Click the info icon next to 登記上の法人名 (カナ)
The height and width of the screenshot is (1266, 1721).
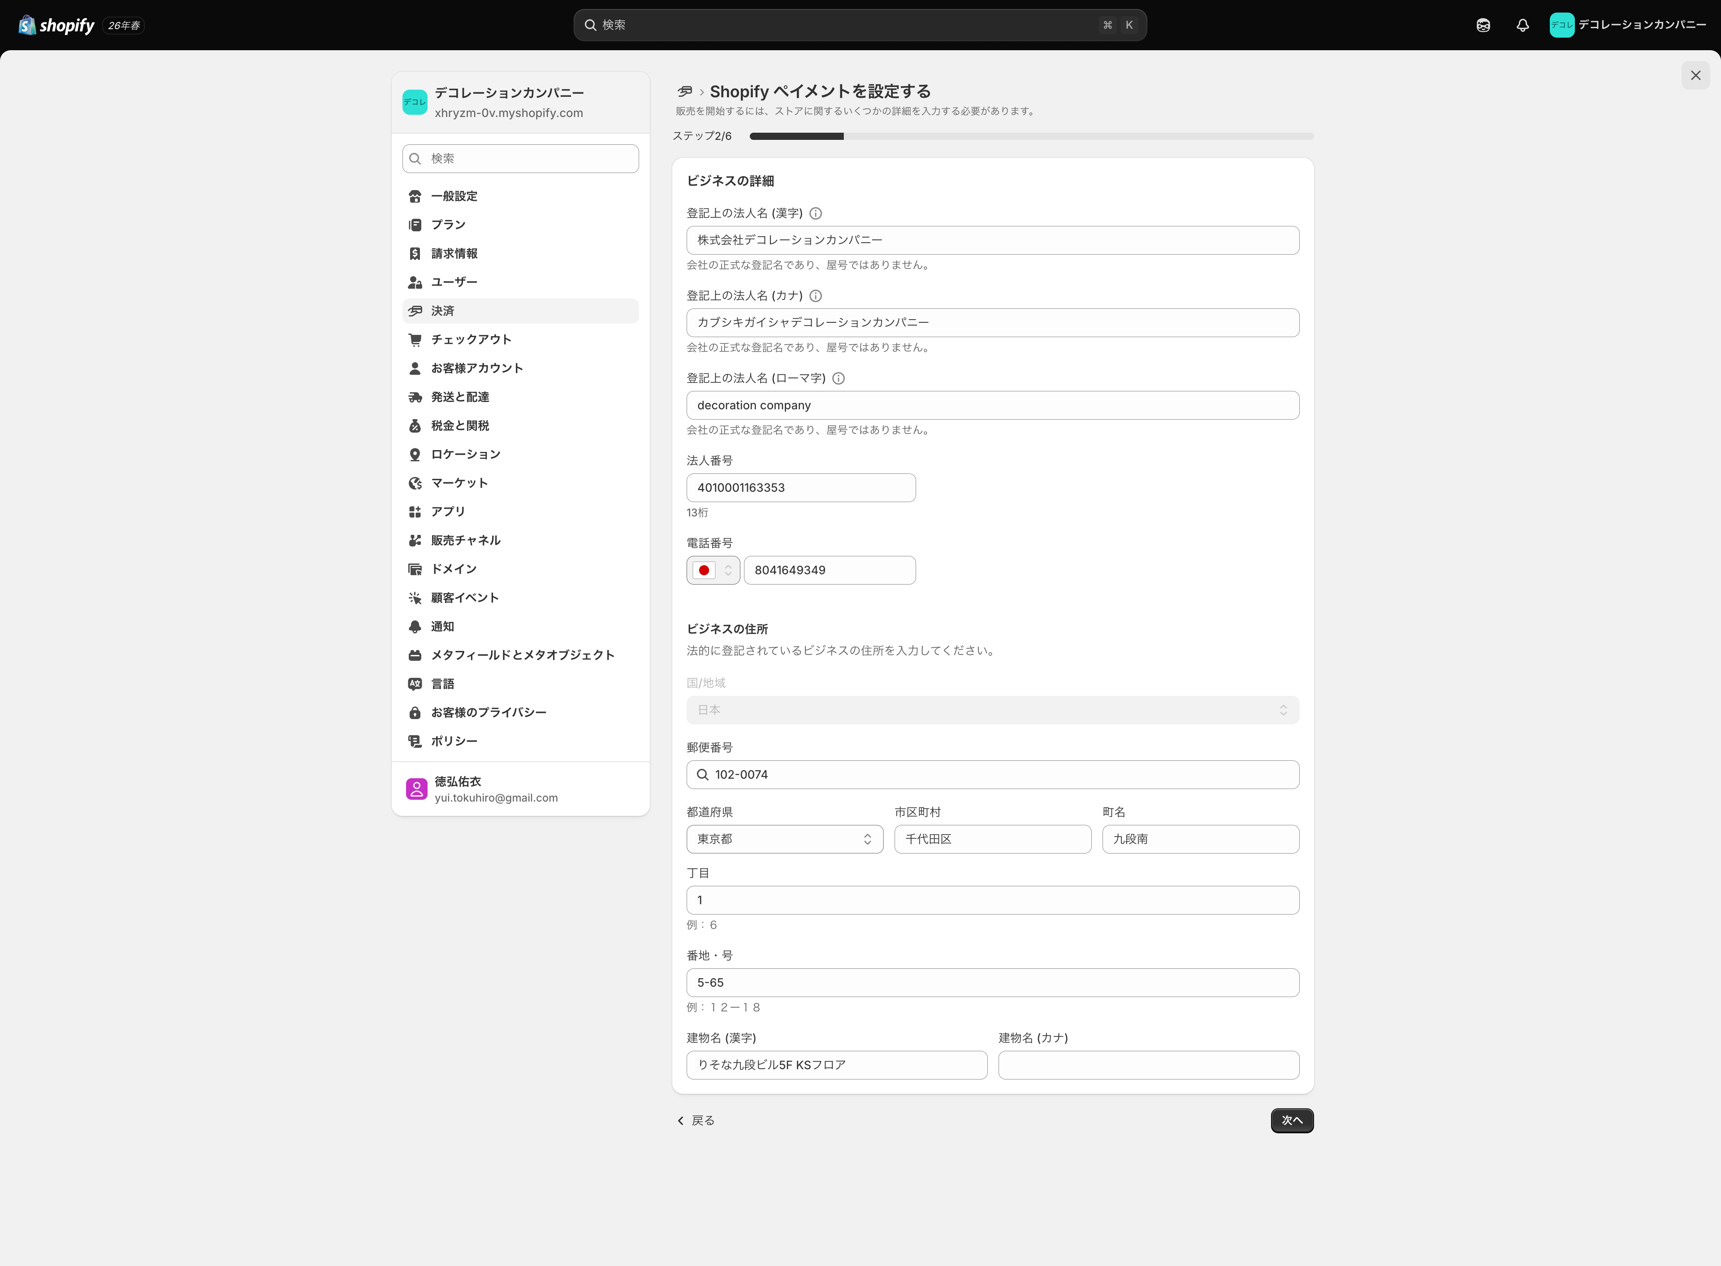(816, 296)
